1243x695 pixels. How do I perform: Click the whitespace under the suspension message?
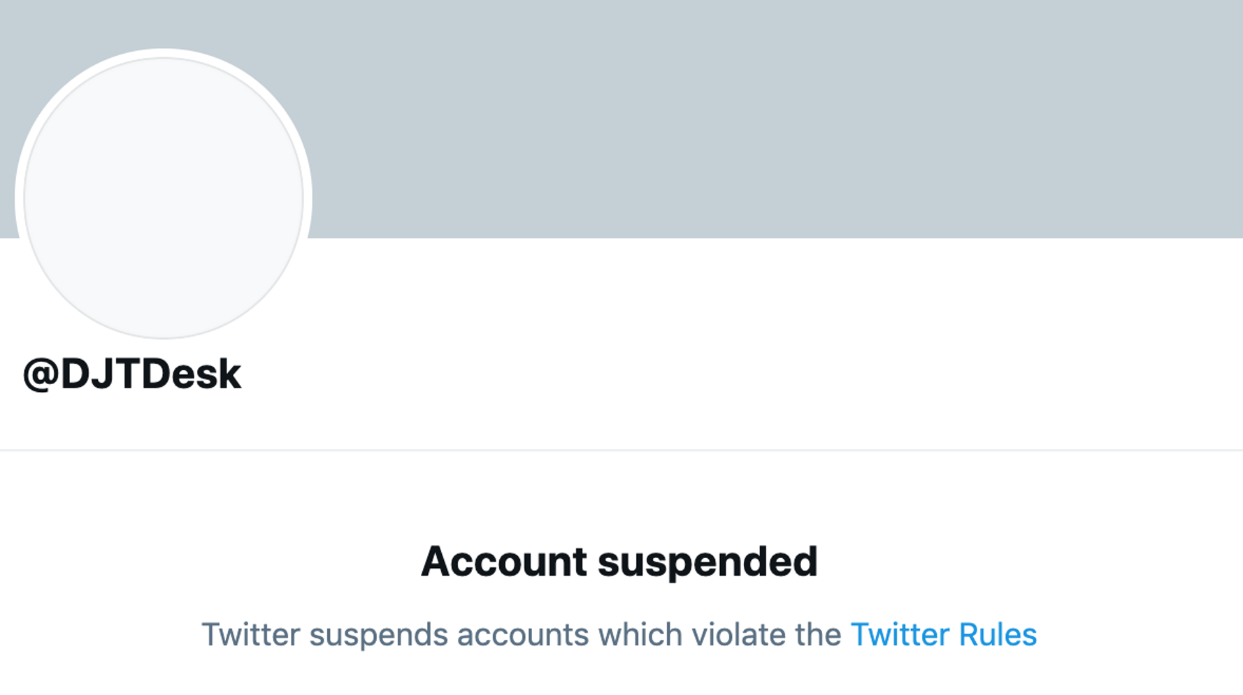coord(621,678)
